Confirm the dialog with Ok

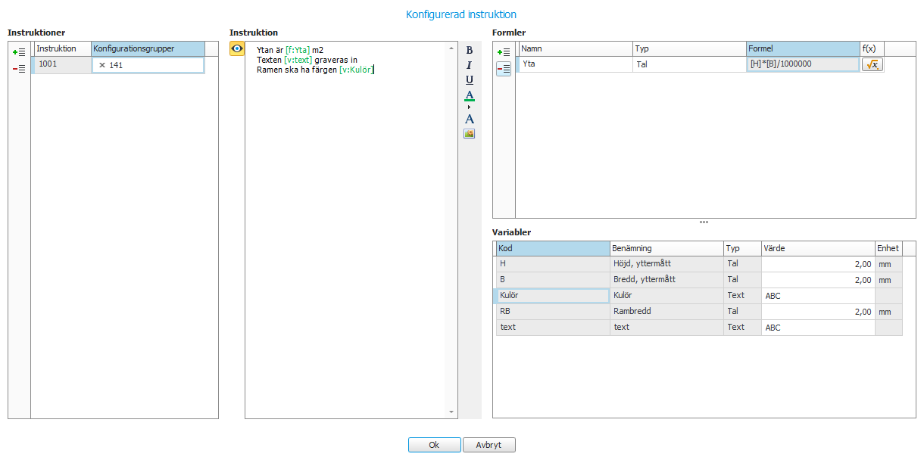[x=434, y=445]
